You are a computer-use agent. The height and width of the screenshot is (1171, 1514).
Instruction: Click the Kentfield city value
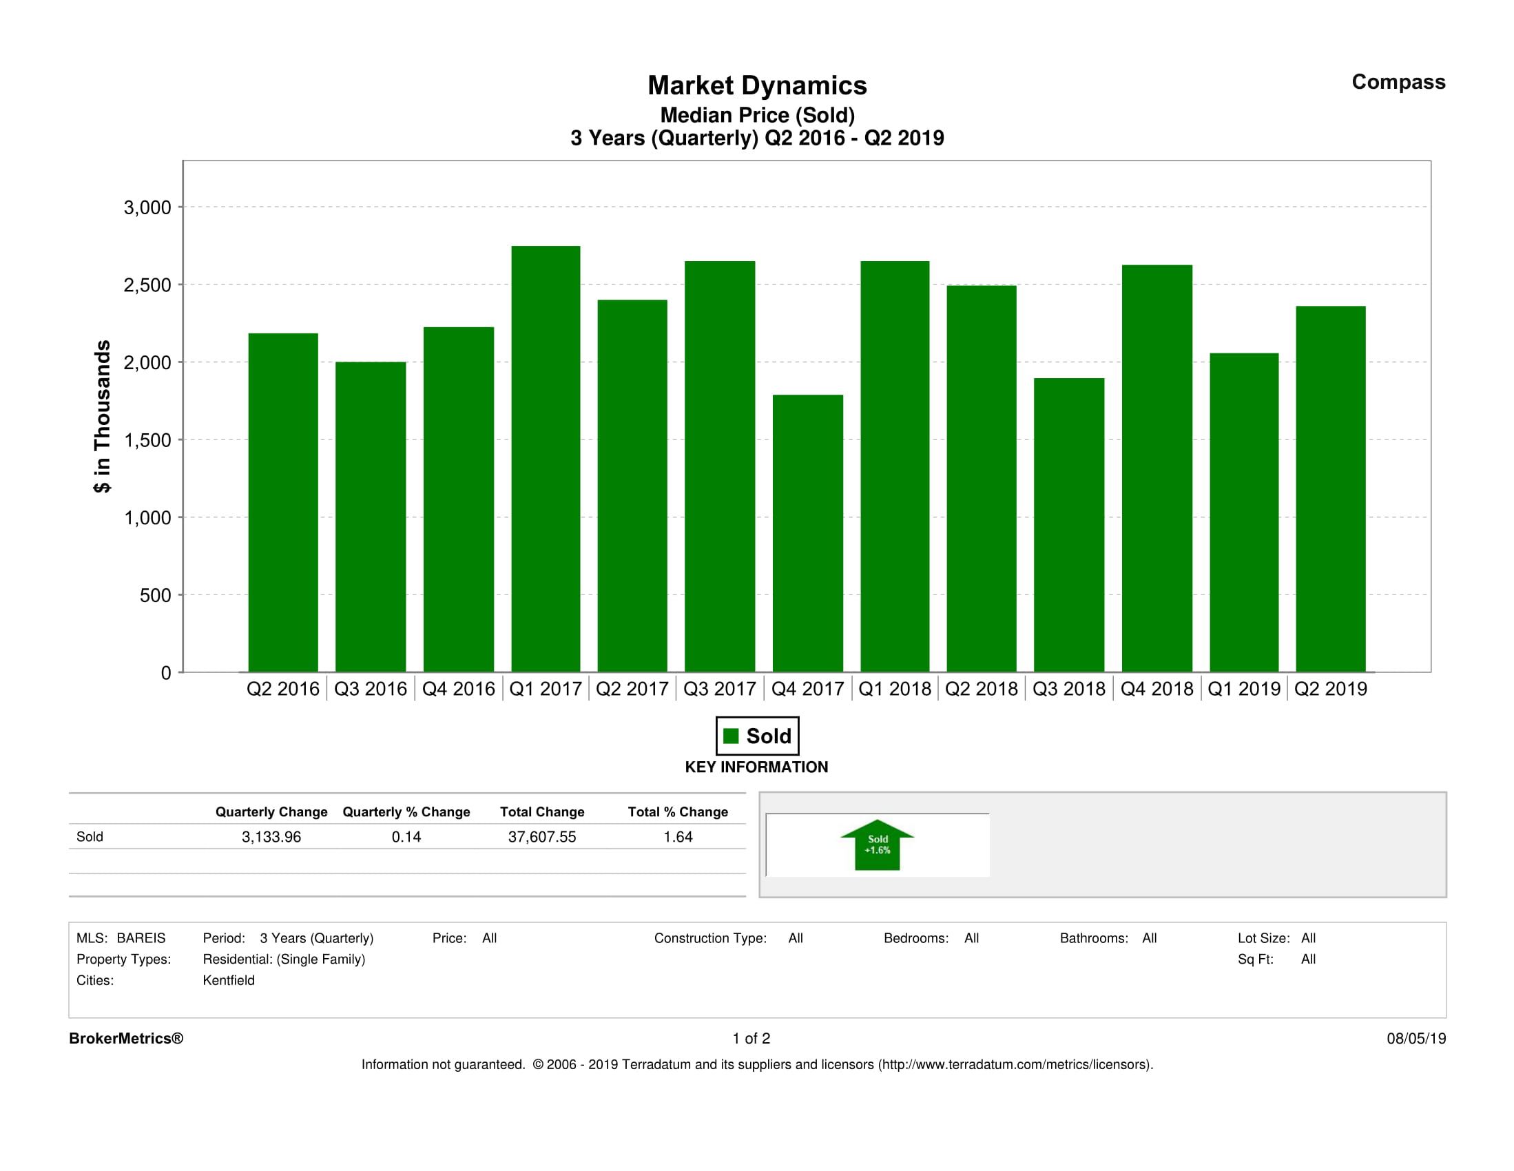point(229,980)
